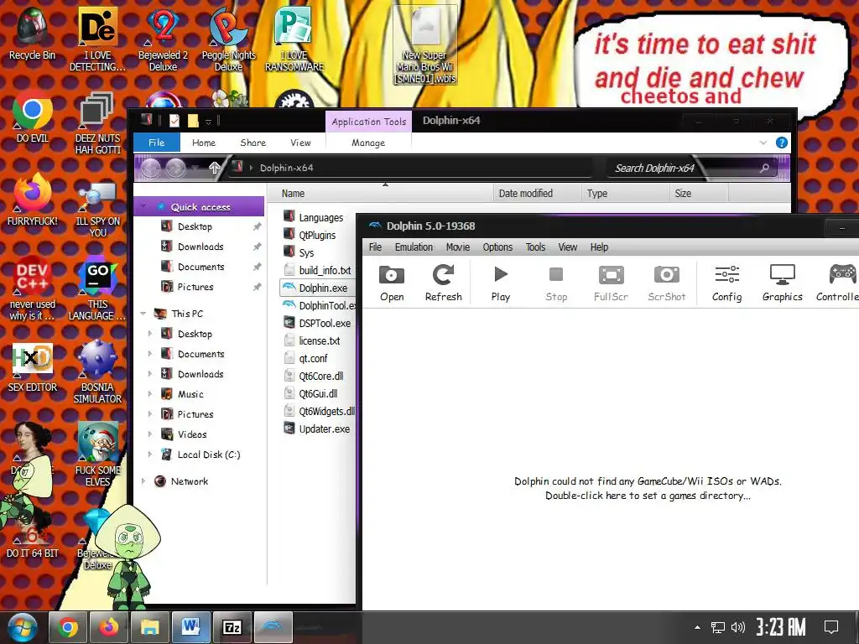The width and height of the screenshot is (859, 644).
Task: Sort by Date modified column header
Action: point(537,194)
